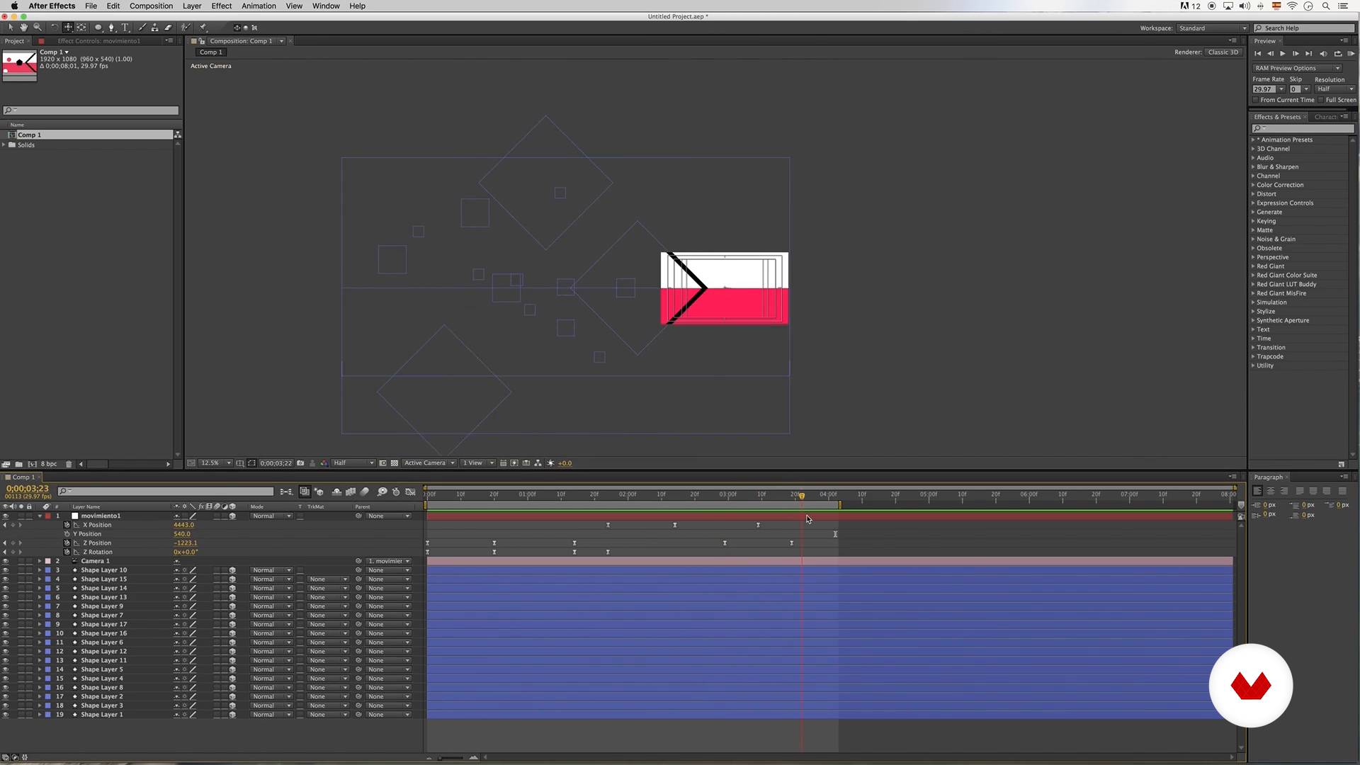Open Composition menu

click(151, 6)
